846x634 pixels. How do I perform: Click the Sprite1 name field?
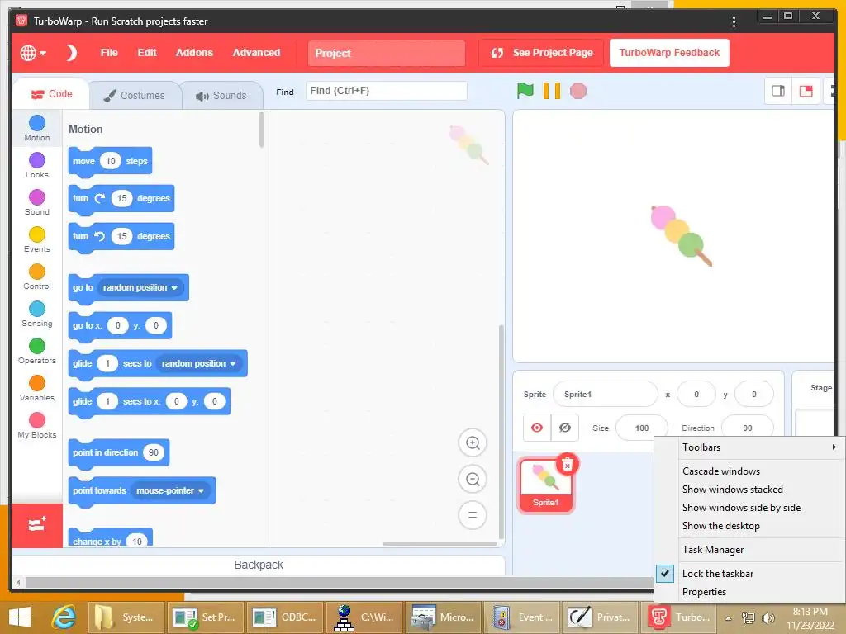(x=605, y=394)
